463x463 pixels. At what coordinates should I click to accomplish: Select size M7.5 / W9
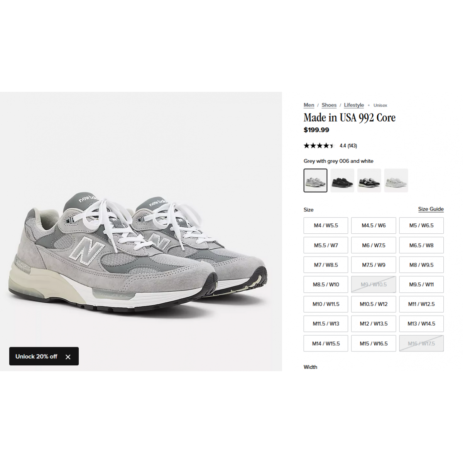pos(373,265)
